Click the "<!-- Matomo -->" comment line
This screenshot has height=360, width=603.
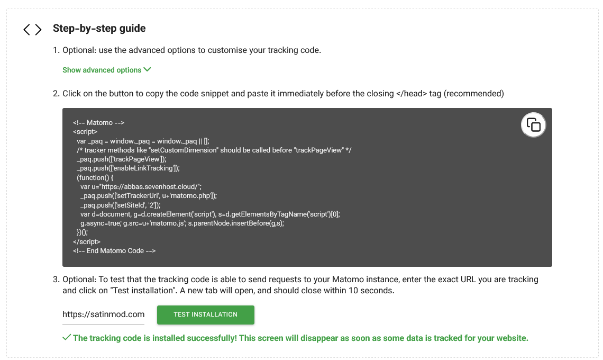[x=98, y=122]
